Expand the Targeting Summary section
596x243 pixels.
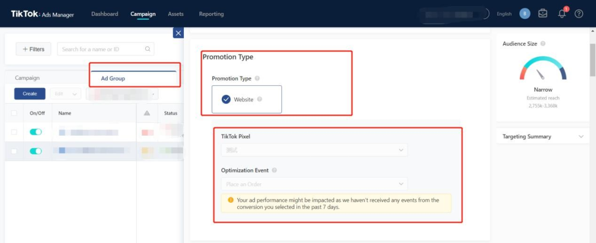[543, 136]
